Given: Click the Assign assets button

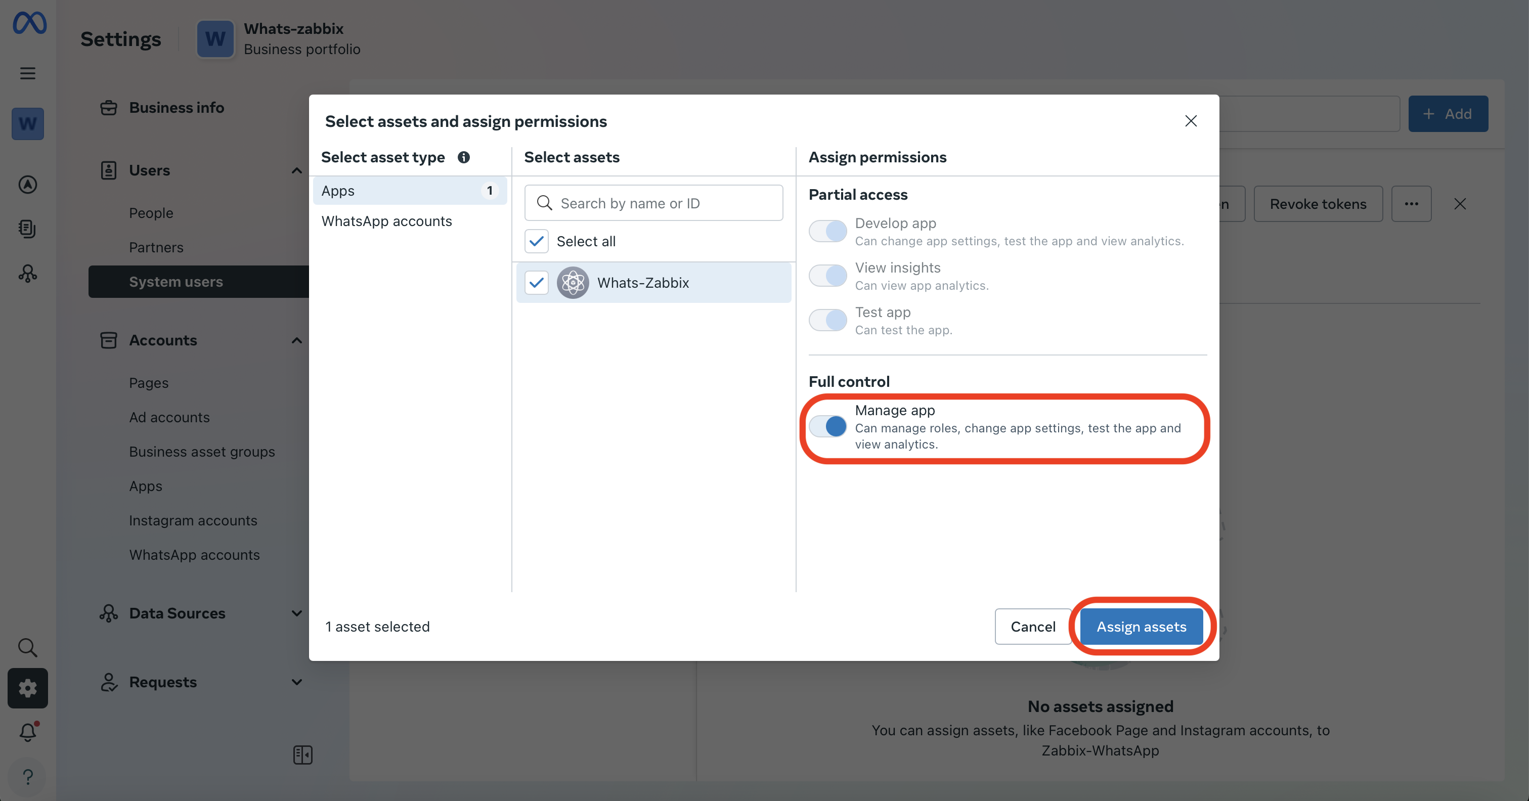Looking at the screenshot, I should point(1142,627).
